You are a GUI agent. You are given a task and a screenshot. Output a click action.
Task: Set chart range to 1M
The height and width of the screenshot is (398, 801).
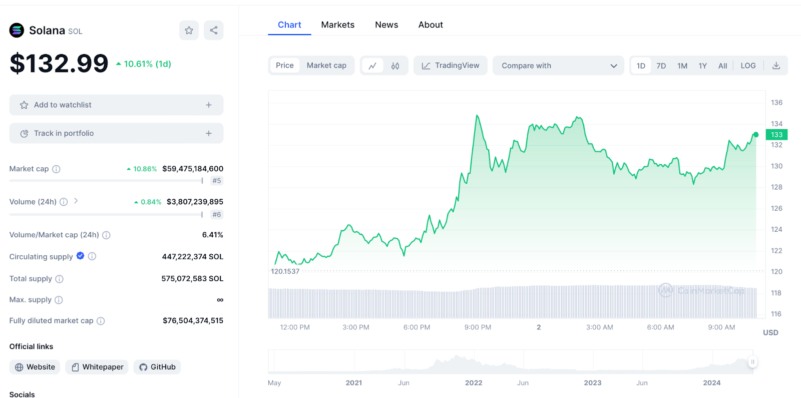click(x=682, y=66)
